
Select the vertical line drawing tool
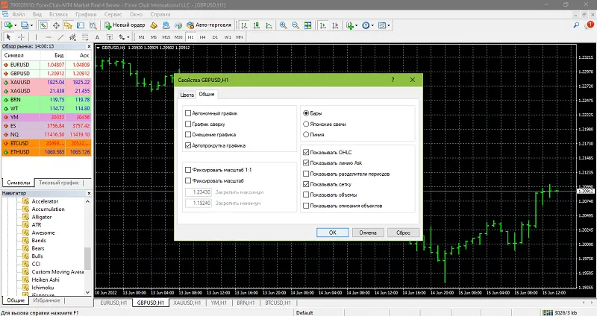click(36, 37)
